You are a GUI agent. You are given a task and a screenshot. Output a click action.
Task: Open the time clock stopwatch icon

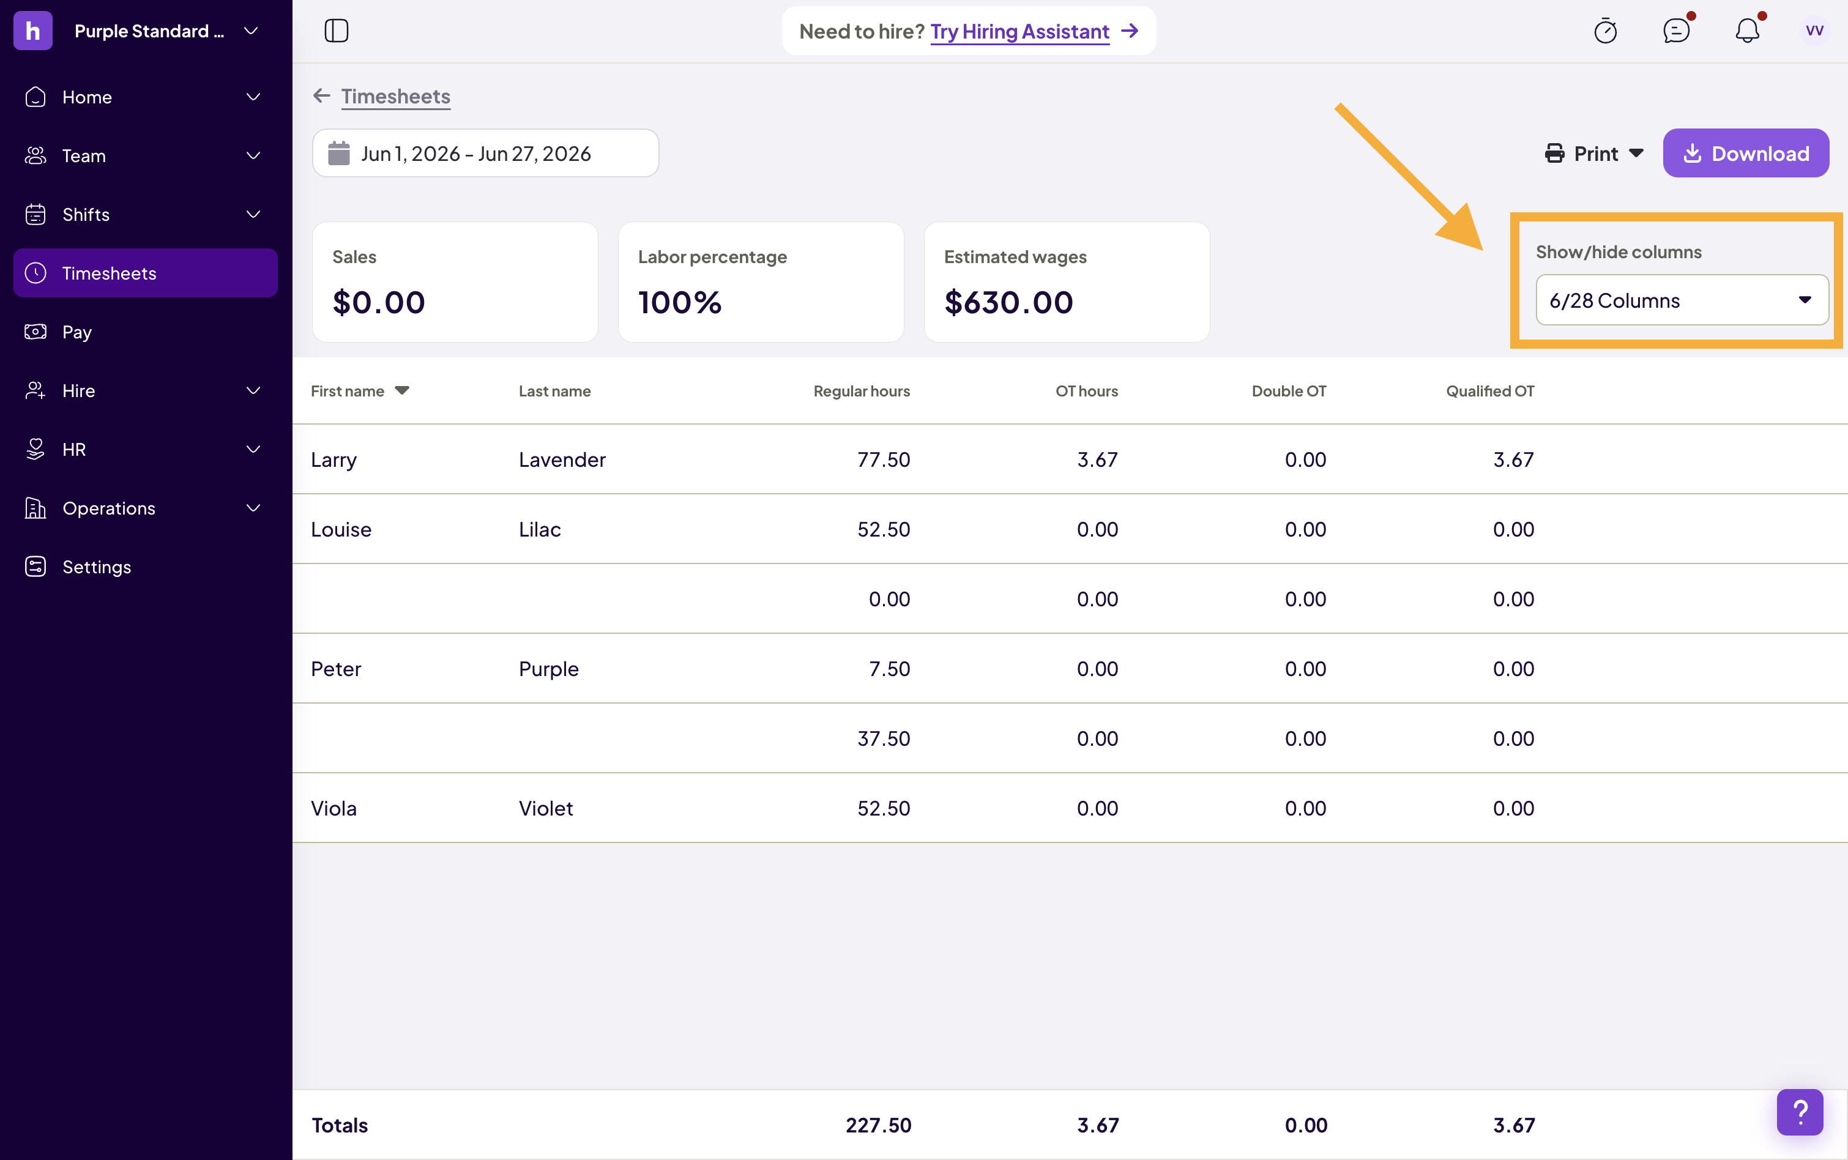(1606, 31)
